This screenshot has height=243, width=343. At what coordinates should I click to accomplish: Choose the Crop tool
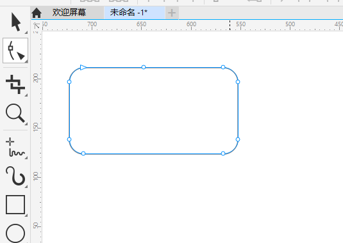pos(15,84)
